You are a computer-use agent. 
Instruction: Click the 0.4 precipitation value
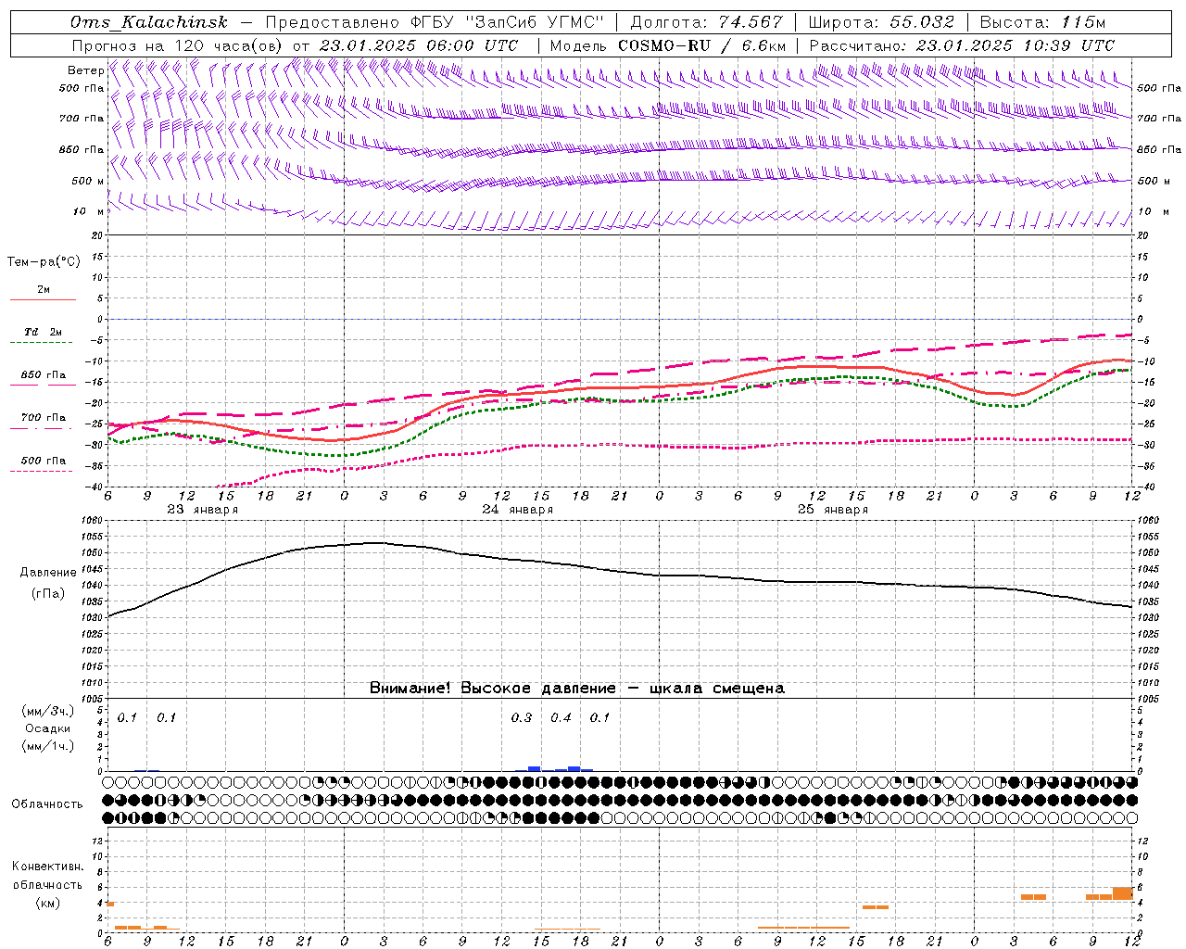pos(561,717)
